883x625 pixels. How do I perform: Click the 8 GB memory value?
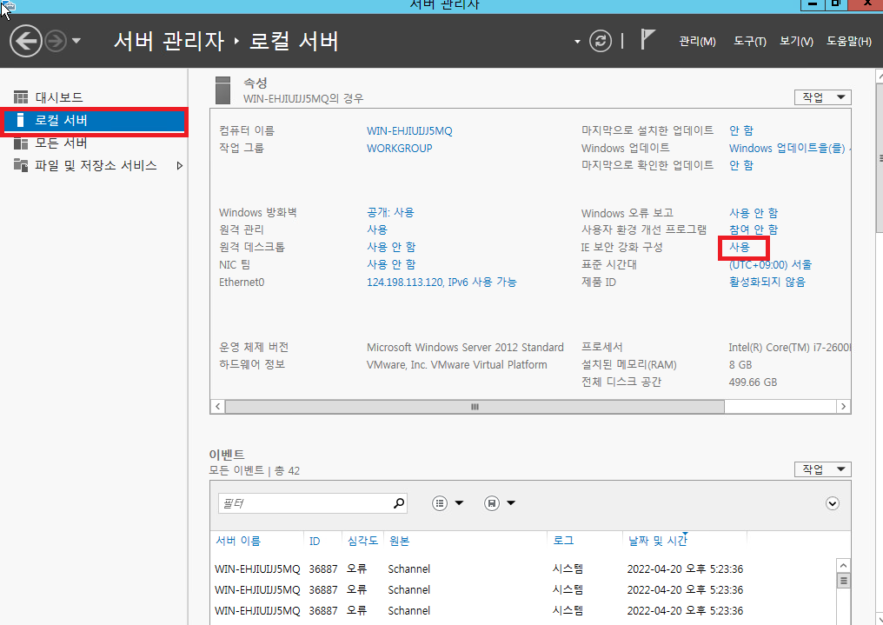click(740, 365)
